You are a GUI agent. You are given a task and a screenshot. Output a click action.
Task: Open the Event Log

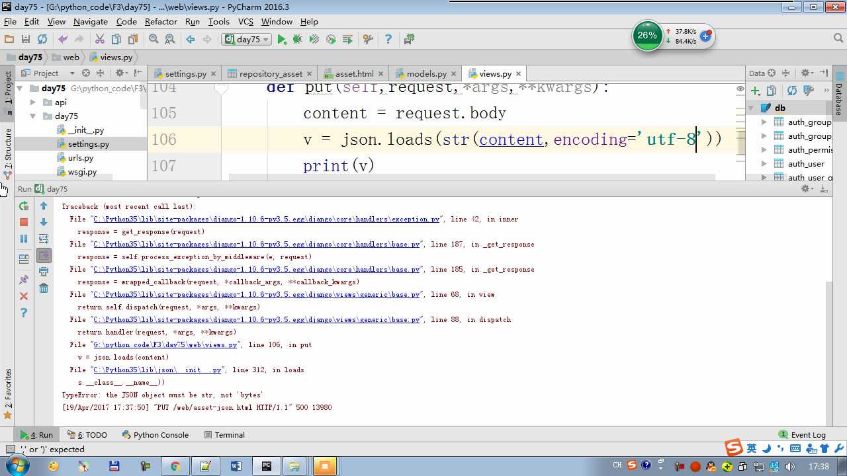tap(802, 435)
